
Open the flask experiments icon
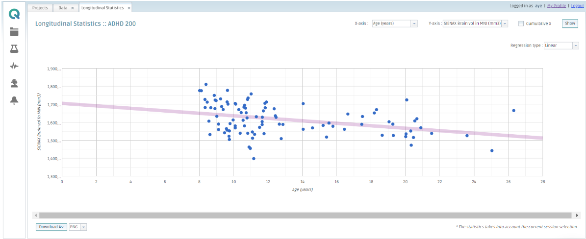pyautogui.click(x=14, y=49)
